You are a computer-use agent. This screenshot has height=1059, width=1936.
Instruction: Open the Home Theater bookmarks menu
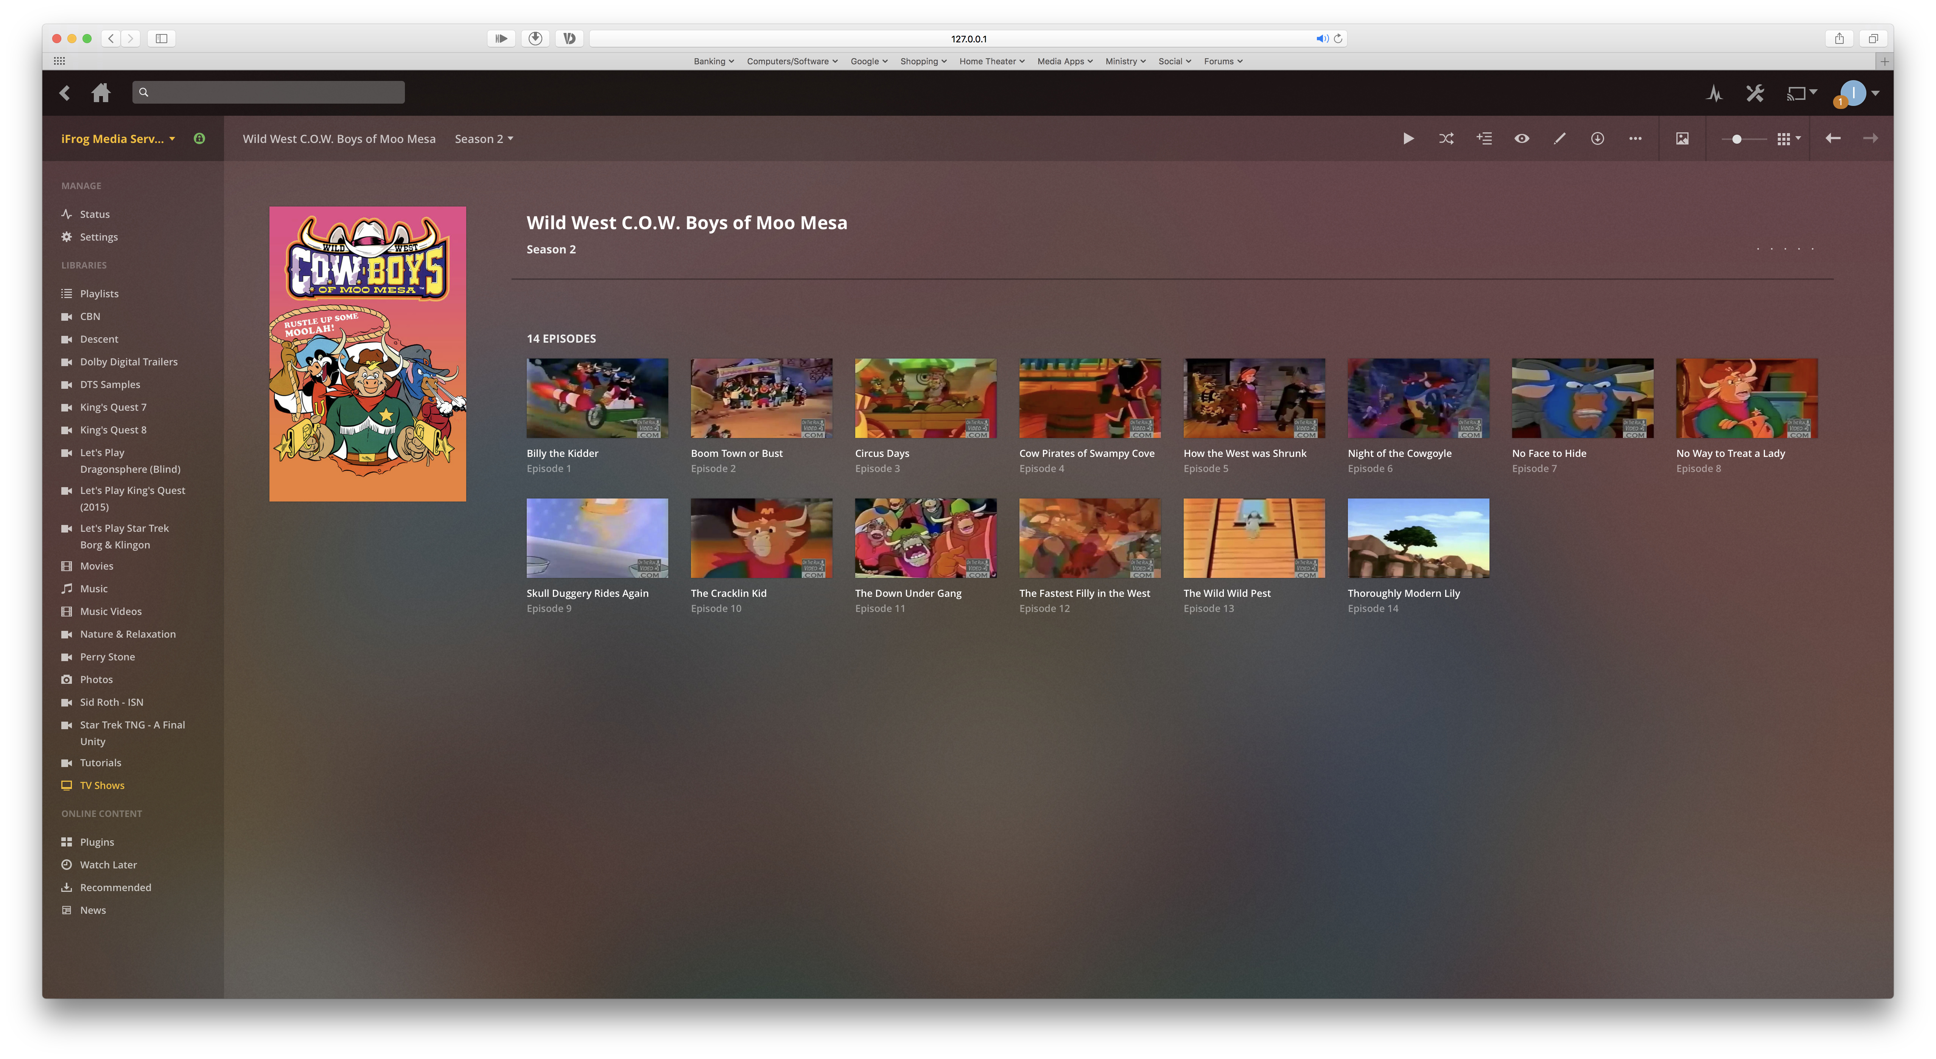pyautogui.click(x=991, y=61)
